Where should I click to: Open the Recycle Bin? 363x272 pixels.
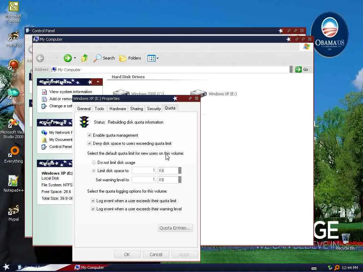(345, 242)
